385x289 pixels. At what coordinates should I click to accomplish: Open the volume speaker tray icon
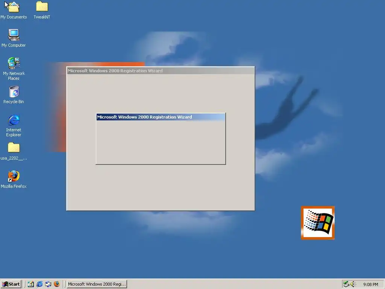(353, 284)
